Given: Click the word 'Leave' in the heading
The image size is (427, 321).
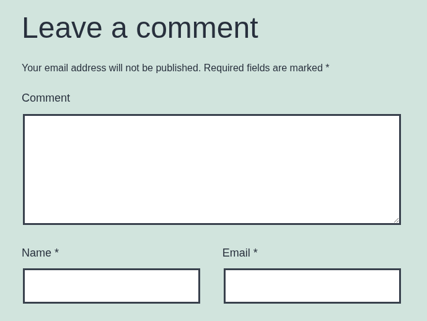Looking at the screenshot, I should pos(63,28).
